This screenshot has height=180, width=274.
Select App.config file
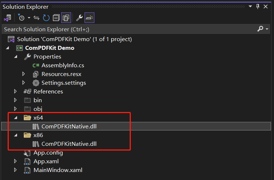48,153
